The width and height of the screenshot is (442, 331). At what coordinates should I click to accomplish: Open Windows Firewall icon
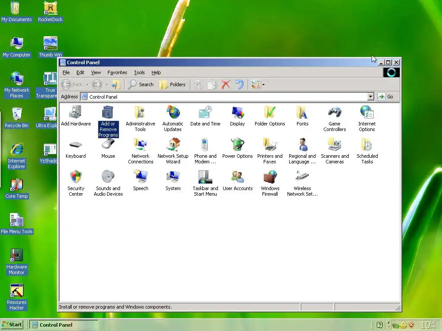(270, 183)
